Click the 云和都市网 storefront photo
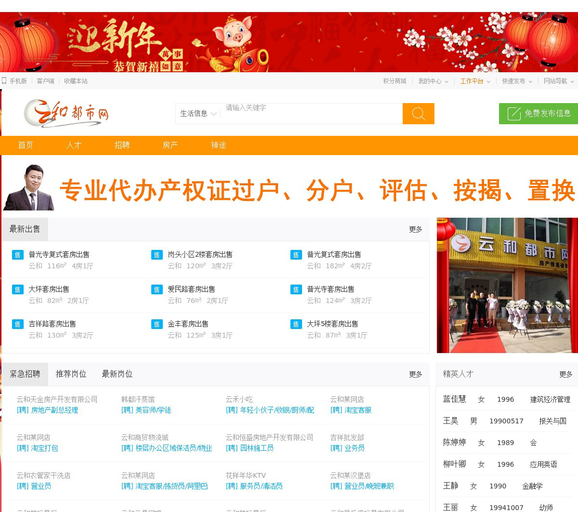 (x=507, y=285)
